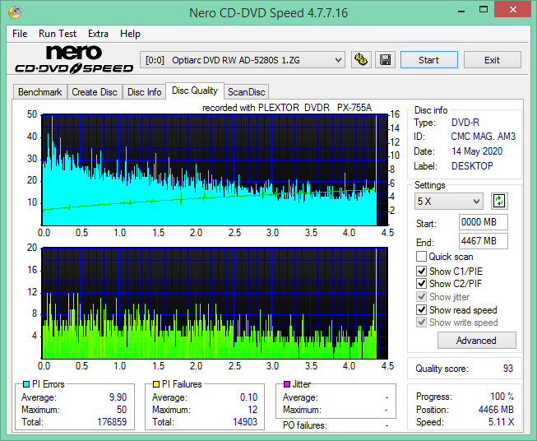
Task: Click the End position field 4467 MB
Action: tap(483, 241)
